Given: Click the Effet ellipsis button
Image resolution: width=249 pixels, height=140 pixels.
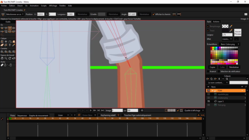Looking at the screenshot, I should [x=237, y=39].
